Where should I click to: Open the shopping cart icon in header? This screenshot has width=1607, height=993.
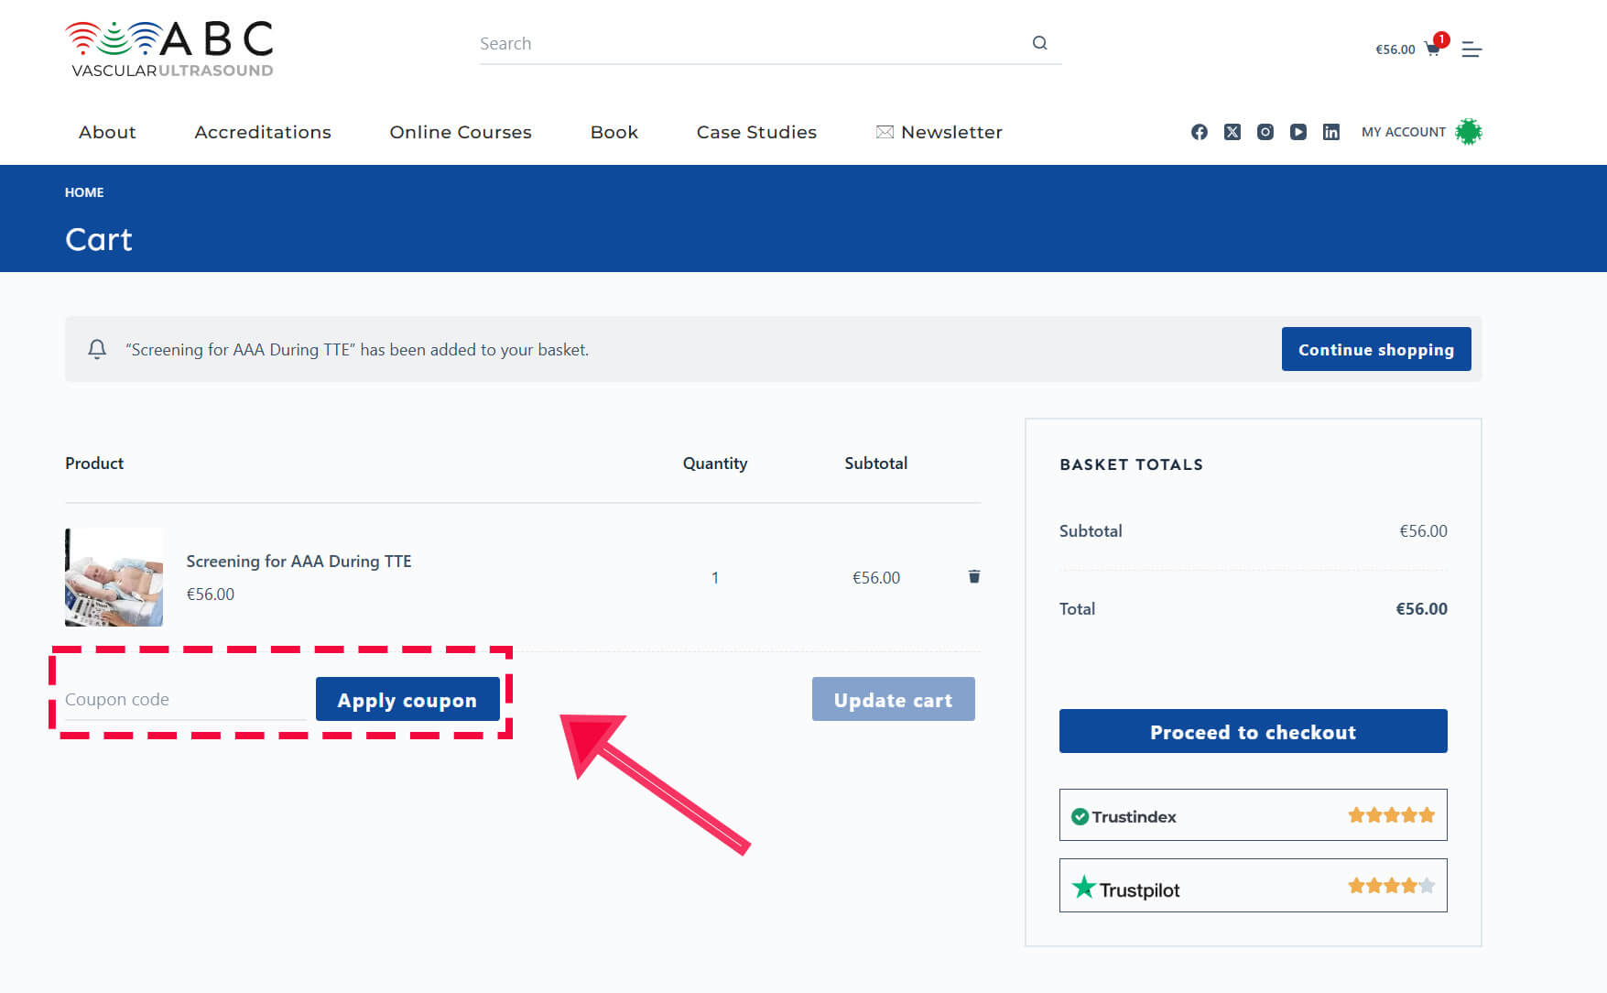tap(1433, 49)
